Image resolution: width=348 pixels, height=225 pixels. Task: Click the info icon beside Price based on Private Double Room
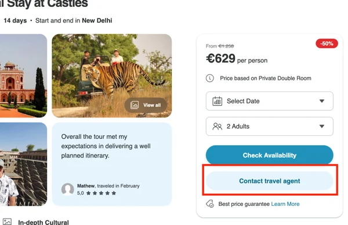[x=210, y=78]
